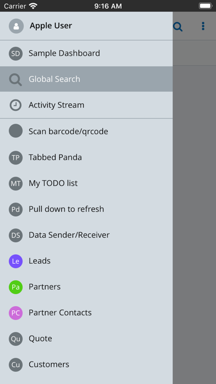
Task: Tap the green Pa Partners badge
Action: point(15,287)
